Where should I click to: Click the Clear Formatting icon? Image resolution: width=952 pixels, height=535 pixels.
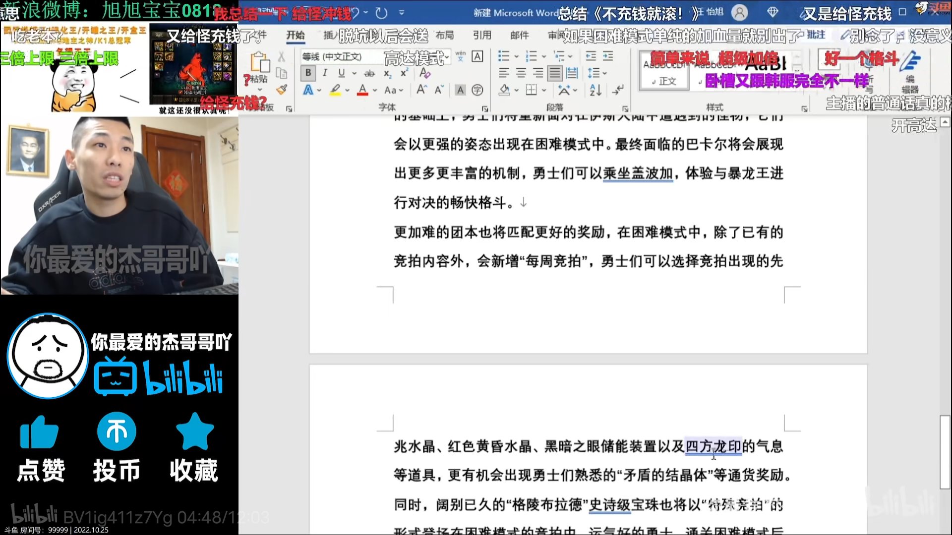[424, 73]
